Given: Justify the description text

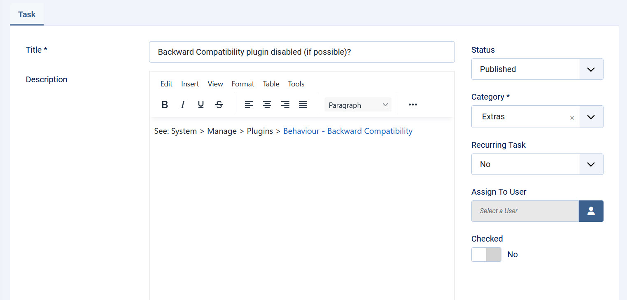Looking at the screenshot, I should (x=303, y=105).
